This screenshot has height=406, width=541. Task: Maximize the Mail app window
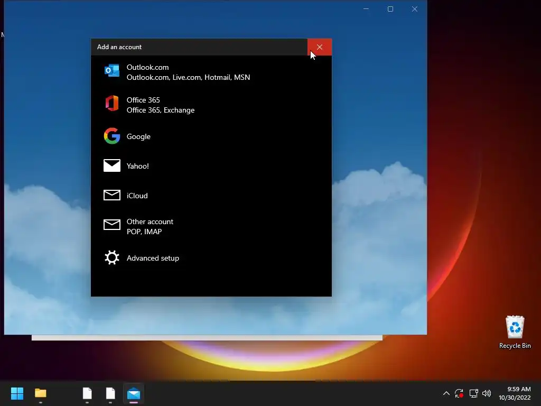390,9
